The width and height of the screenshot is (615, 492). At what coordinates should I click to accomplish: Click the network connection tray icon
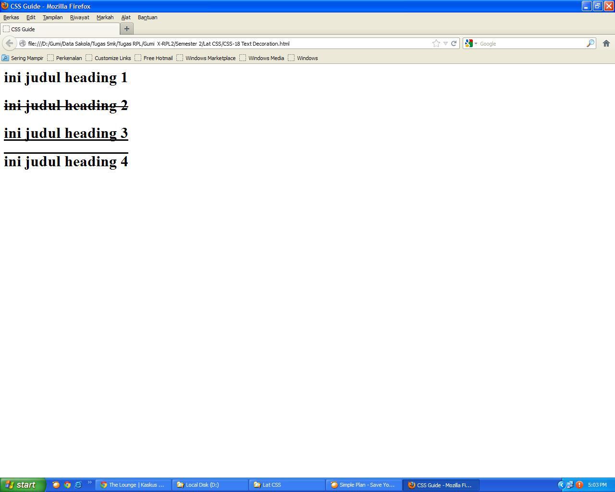point(570,485)
